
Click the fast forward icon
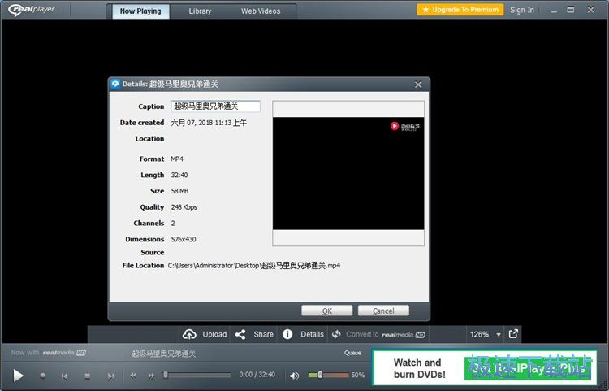(x=151, y=376)
